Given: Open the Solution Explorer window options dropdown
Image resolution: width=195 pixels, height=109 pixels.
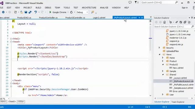Looking at the screenshot, I should click(x=189, y=18).
